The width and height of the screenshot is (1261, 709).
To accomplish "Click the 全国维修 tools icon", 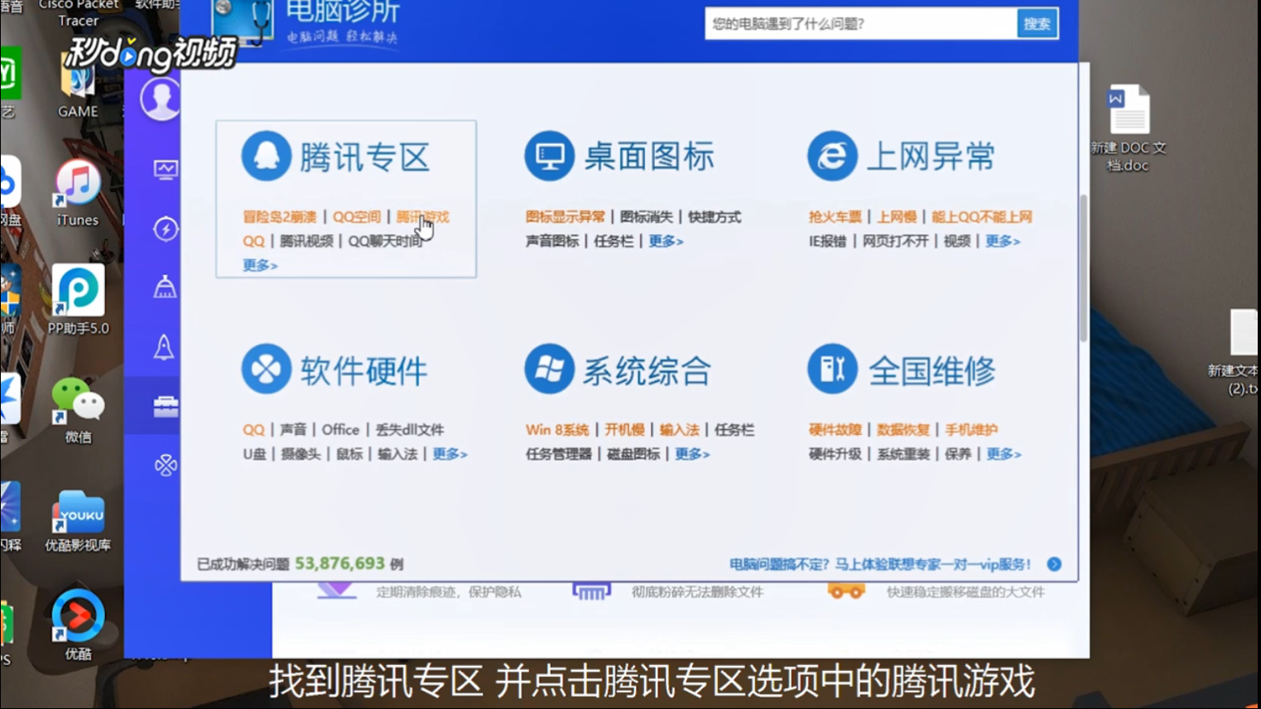I will coord(832,369).
